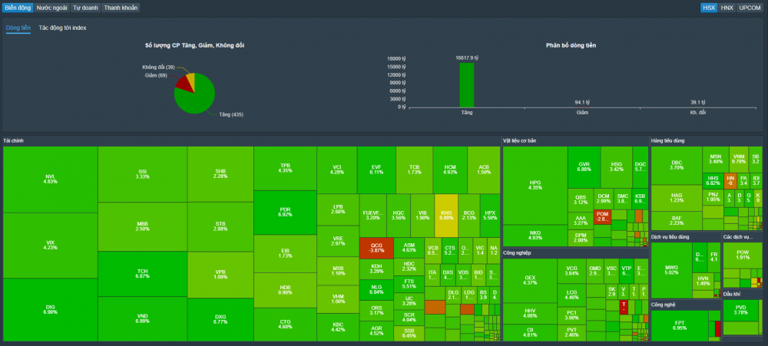Select the VPB 1.09% tile
The image size is (768, 346).
(x=220, y=275)
